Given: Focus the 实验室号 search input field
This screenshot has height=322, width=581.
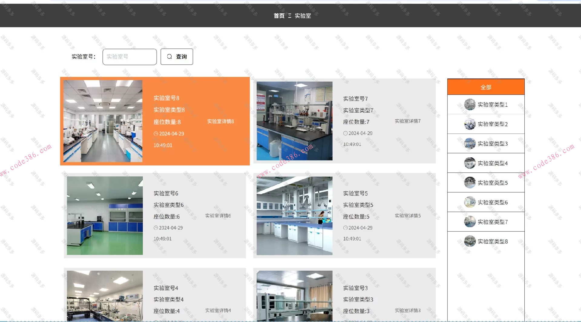Looking at the screenshot, I should 130,57.
